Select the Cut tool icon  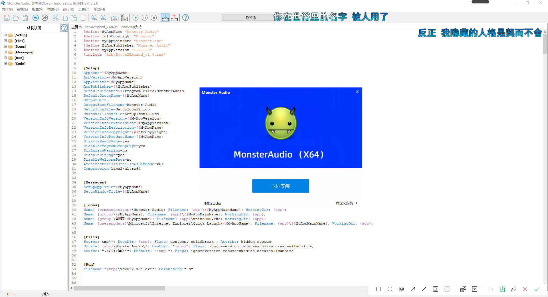pos(55,18)
